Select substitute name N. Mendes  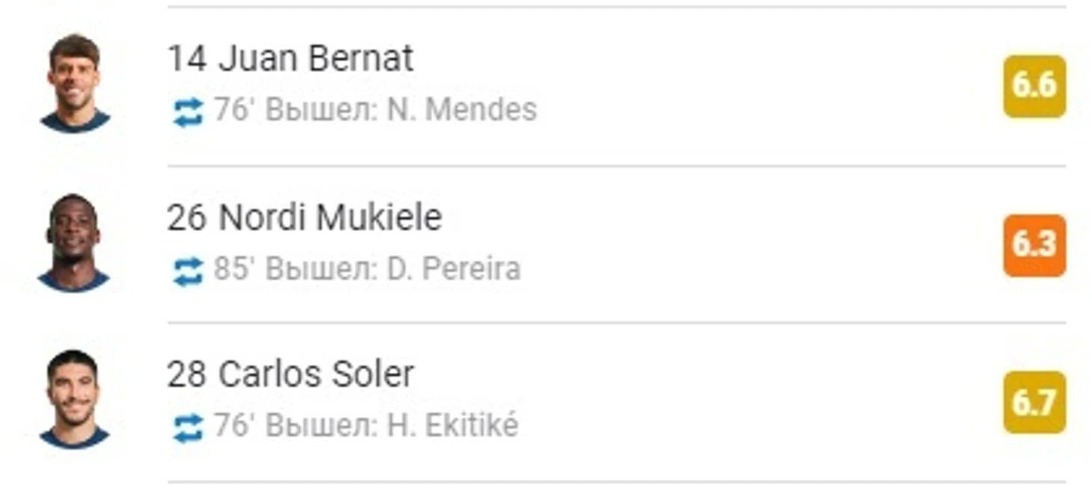(x=461, y=110)
